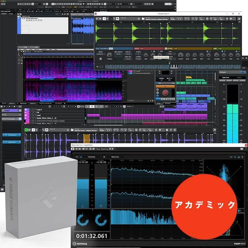This screenshot has width=248, height=248.
Task: Expand the EQ inspector section
Action: (x=3, y=115)
